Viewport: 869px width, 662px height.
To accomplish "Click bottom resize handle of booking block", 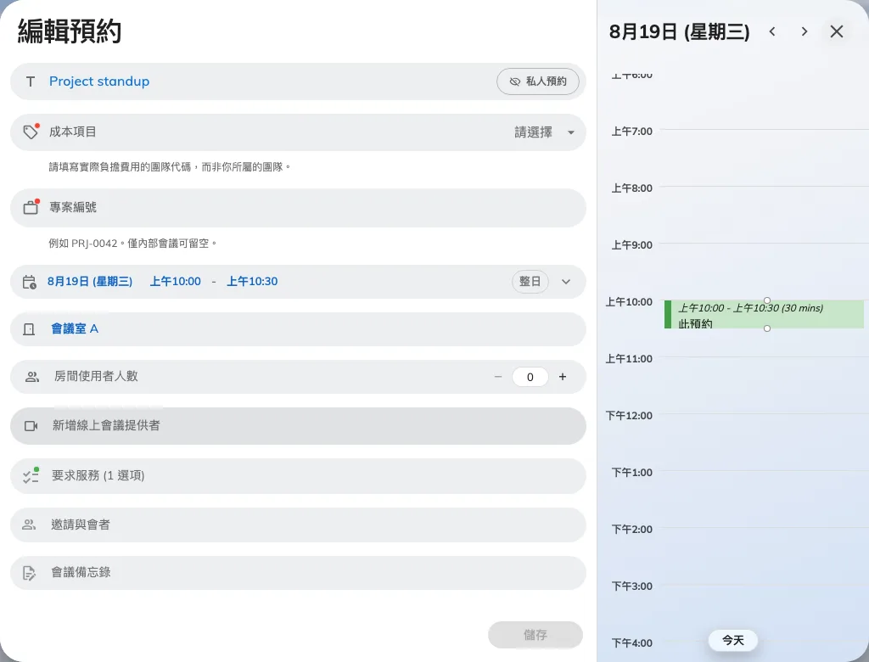I will (x=767, y=328).
